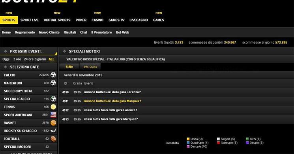Expand the Seleziona Date arrow
The width and height of the screenshot is (294, 154).
tap(6, 67)
